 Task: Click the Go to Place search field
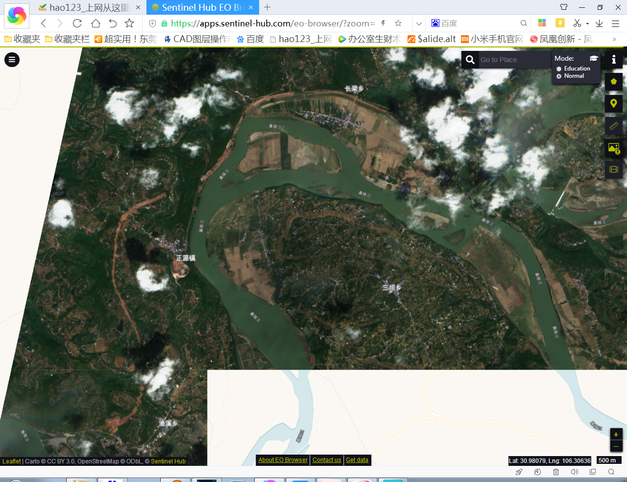point(514,60)
